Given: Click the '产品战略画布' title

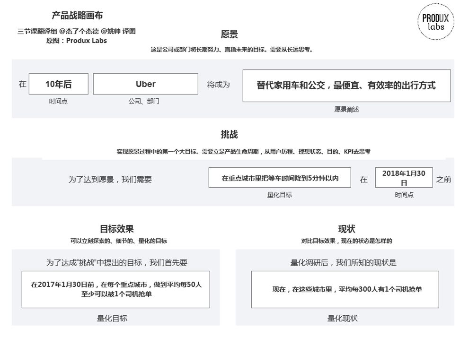Looking at the screenshot, I should 77,15.
